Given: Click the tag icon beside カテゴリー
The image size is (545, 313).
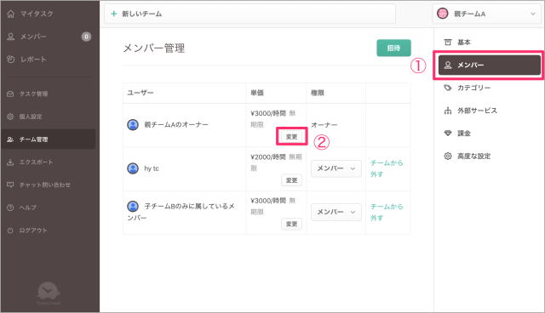Looking at the screenshot, I should pos(448,88).
